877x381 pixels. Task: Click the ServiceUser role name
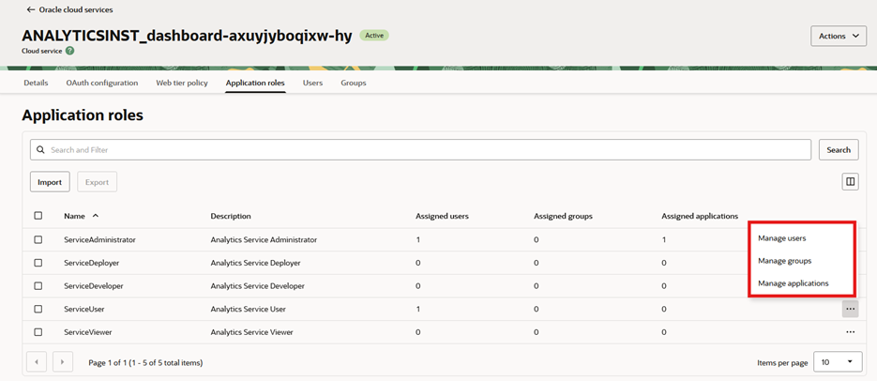click(83, 309)
